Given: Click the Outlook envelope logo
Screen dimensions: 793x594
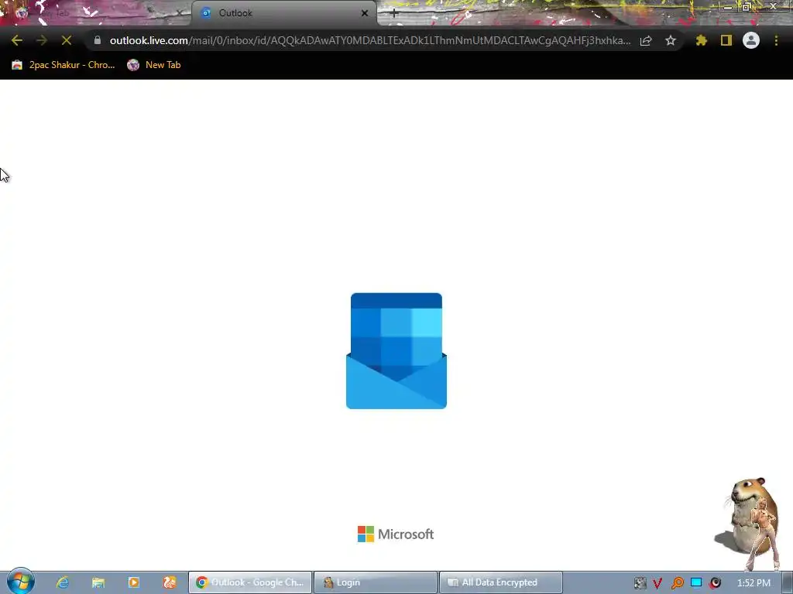Looking at the screenshot, I should coord(396,350).
